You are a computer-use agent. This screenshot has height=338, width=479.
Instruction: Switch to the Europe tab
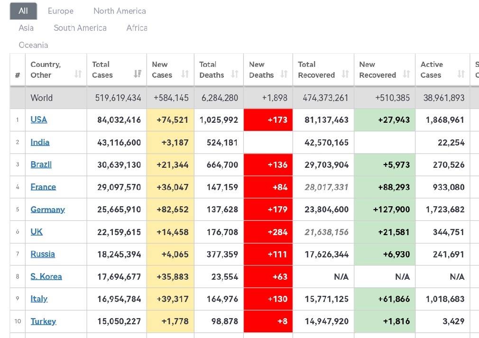[61, 11]
